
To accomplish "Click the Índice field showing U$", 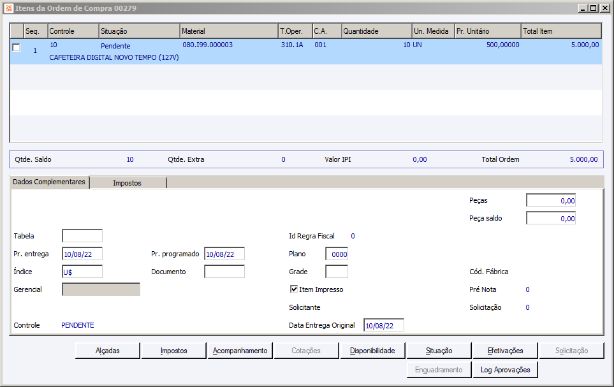I will 82,272.
